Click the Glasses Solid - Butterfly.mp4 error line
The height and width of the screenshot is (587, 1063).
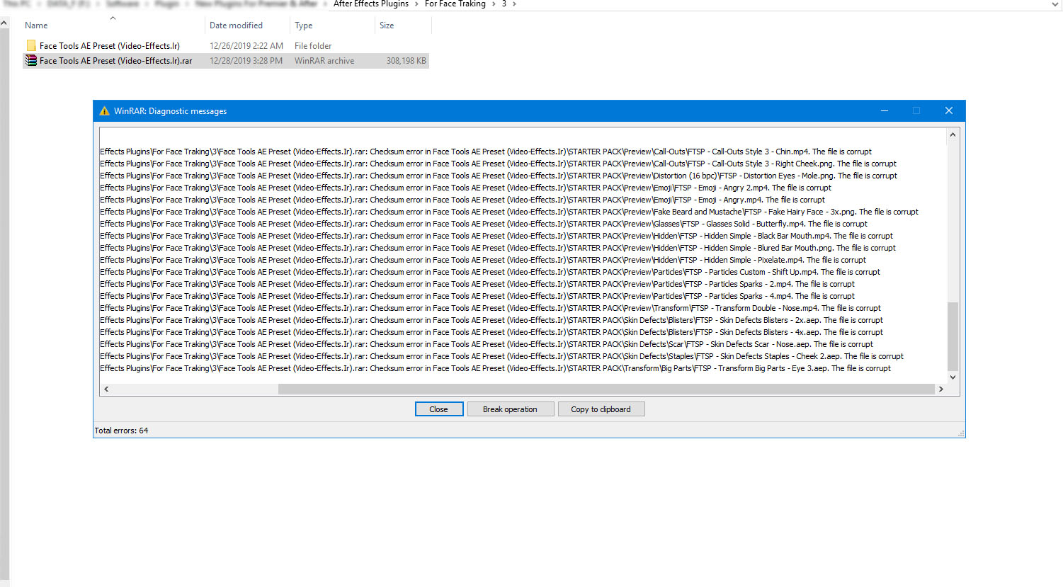pyautogui.click(x=484, y=224)
